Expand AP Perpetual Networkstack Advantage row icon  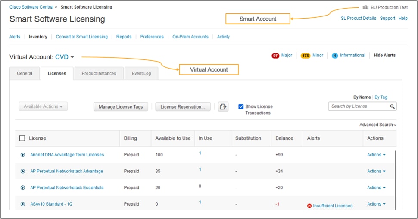[23, 171]
